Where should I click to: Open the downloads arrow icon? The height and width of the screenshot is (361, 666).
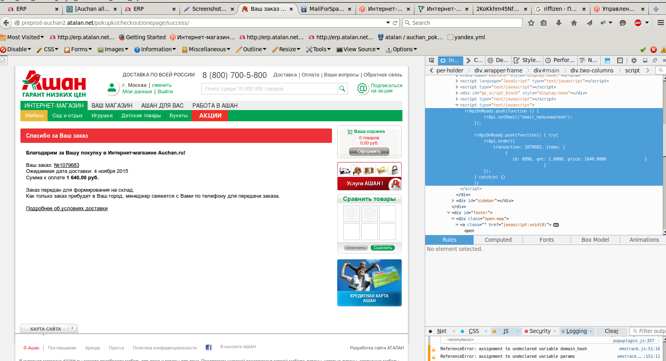[559, 23]
